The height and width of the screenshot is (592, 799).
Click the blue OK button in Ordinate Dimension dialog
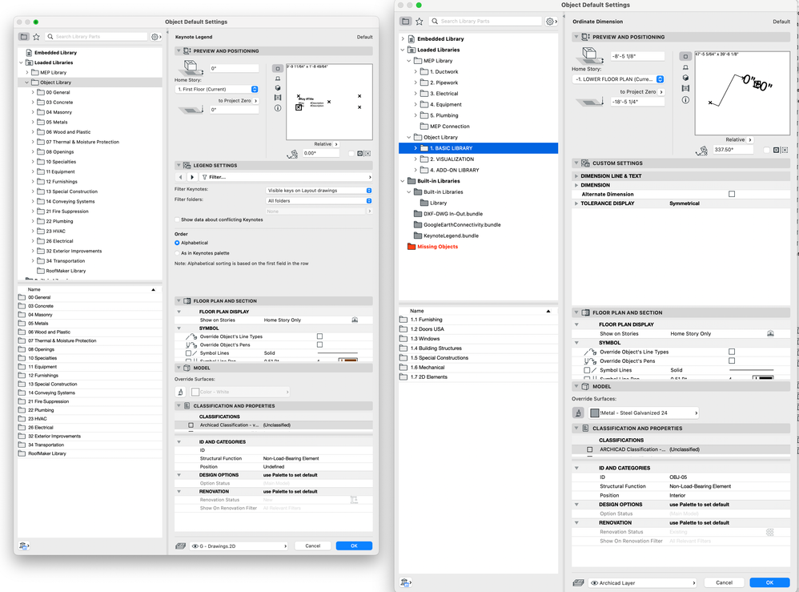point(769,582)
